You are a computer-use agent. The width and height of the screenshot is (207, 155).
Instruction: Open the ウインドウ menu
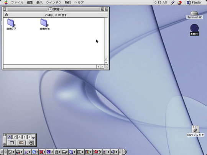[x=54, y=3]
